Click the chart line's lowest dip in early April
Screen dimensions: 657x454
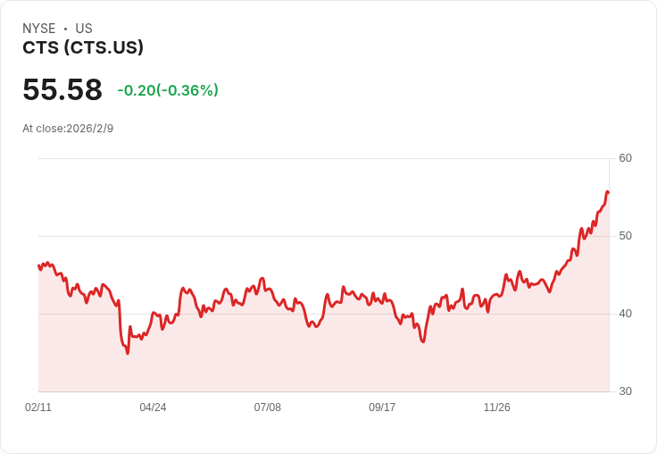point(128,353)
